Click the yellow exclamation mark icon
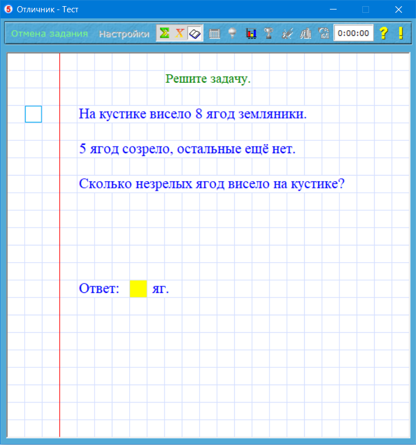 [401, 34]
